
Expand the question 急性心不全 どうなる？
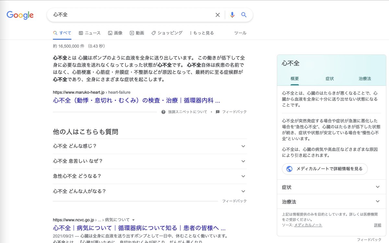243,176
